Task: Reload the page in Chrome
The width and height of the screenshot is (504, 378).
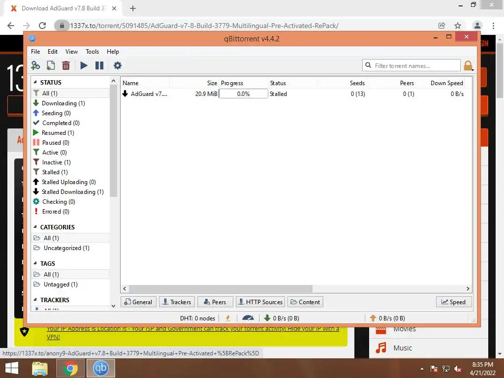Action: point(42,26)
